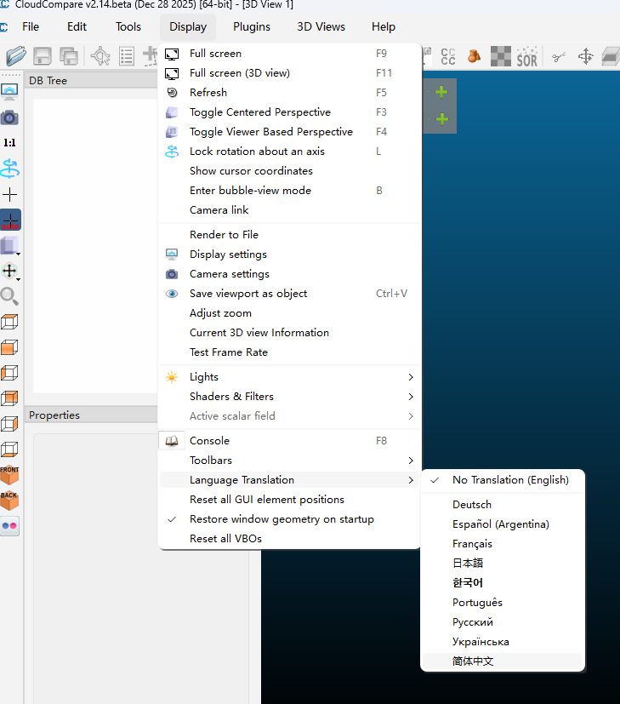620x704 pixels.
Task: Click the stereo glasses icon in sidebar
Action: point(10,526)
